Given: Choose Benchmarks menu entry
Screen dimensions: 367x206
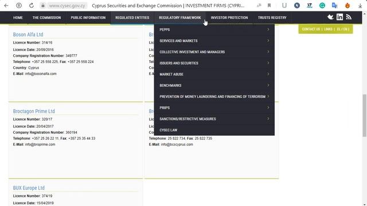Looking at the screenshot, I should coord(170,85).
